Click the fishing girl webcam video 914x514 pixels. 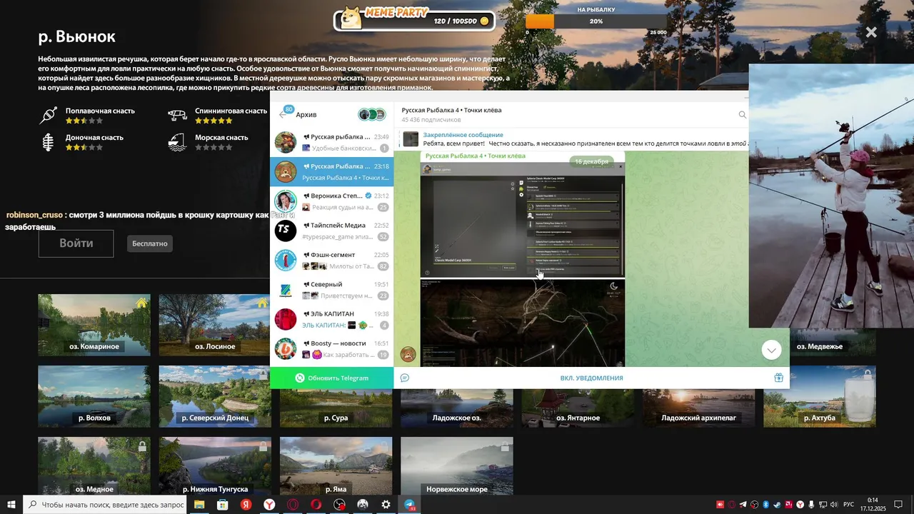coord(831,196)
